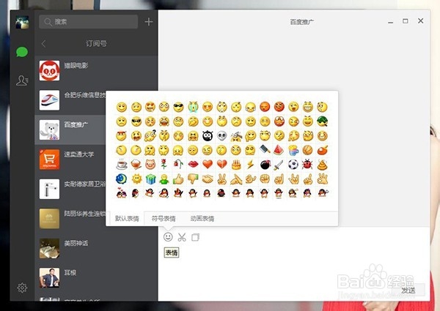Insert the whole red heart emoji

208,165
